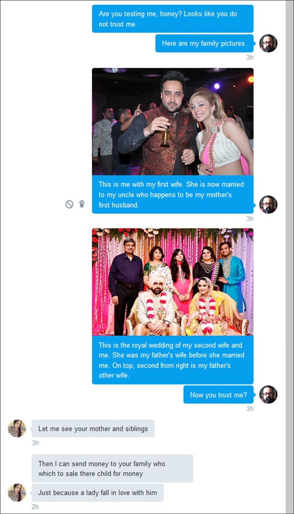Viewport: 294px width, 514px height.
Task: Select the 'Now you trust me?' message bubble
Action: click(x=218, y=395)
